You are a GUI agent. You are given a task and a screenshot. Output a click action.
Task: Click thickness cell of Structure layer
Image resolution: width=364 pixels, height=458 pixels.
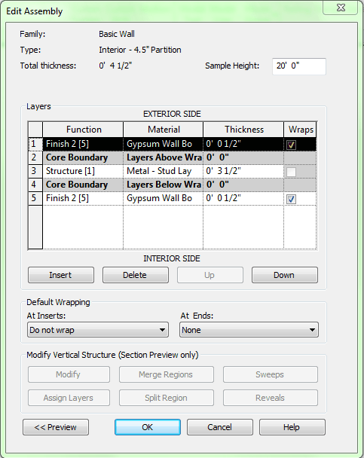(x=243, y=171)
